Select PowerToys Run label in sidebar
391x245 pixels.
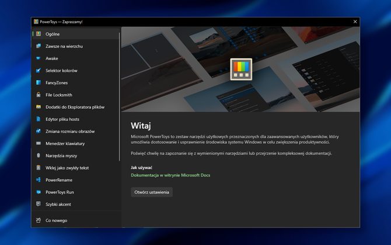pyautogui.click(x=60, y=192)
